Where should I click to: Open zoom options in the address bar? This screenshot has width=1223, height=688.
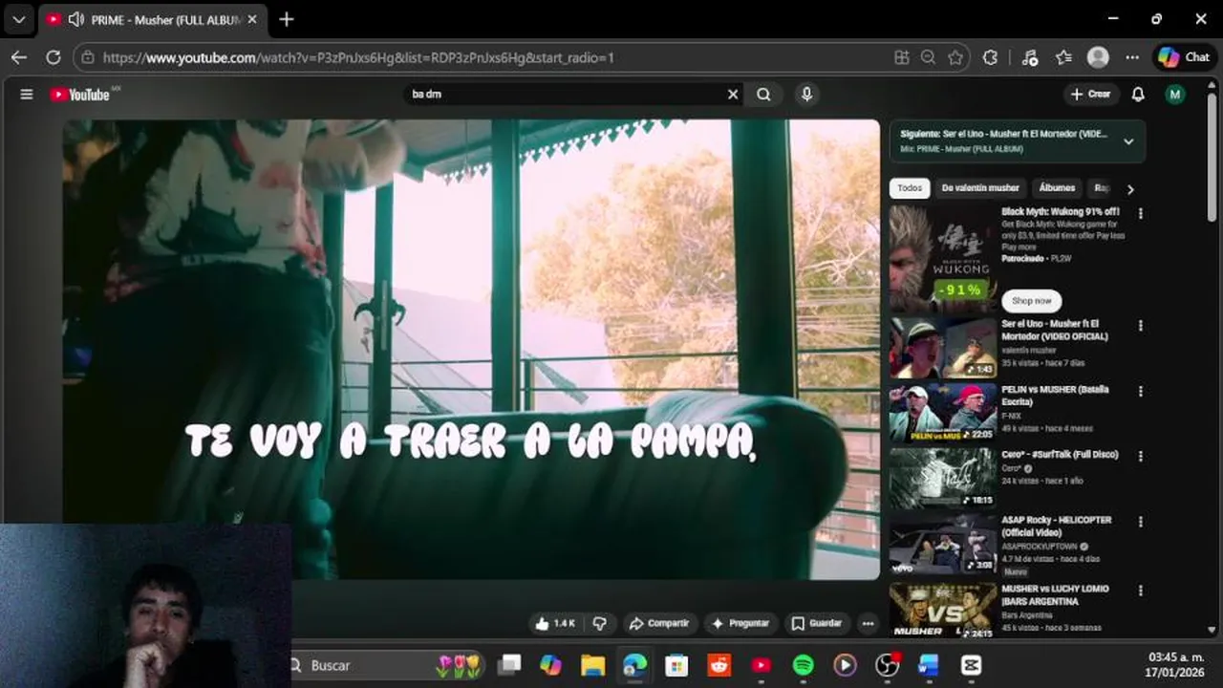(928, 57)
